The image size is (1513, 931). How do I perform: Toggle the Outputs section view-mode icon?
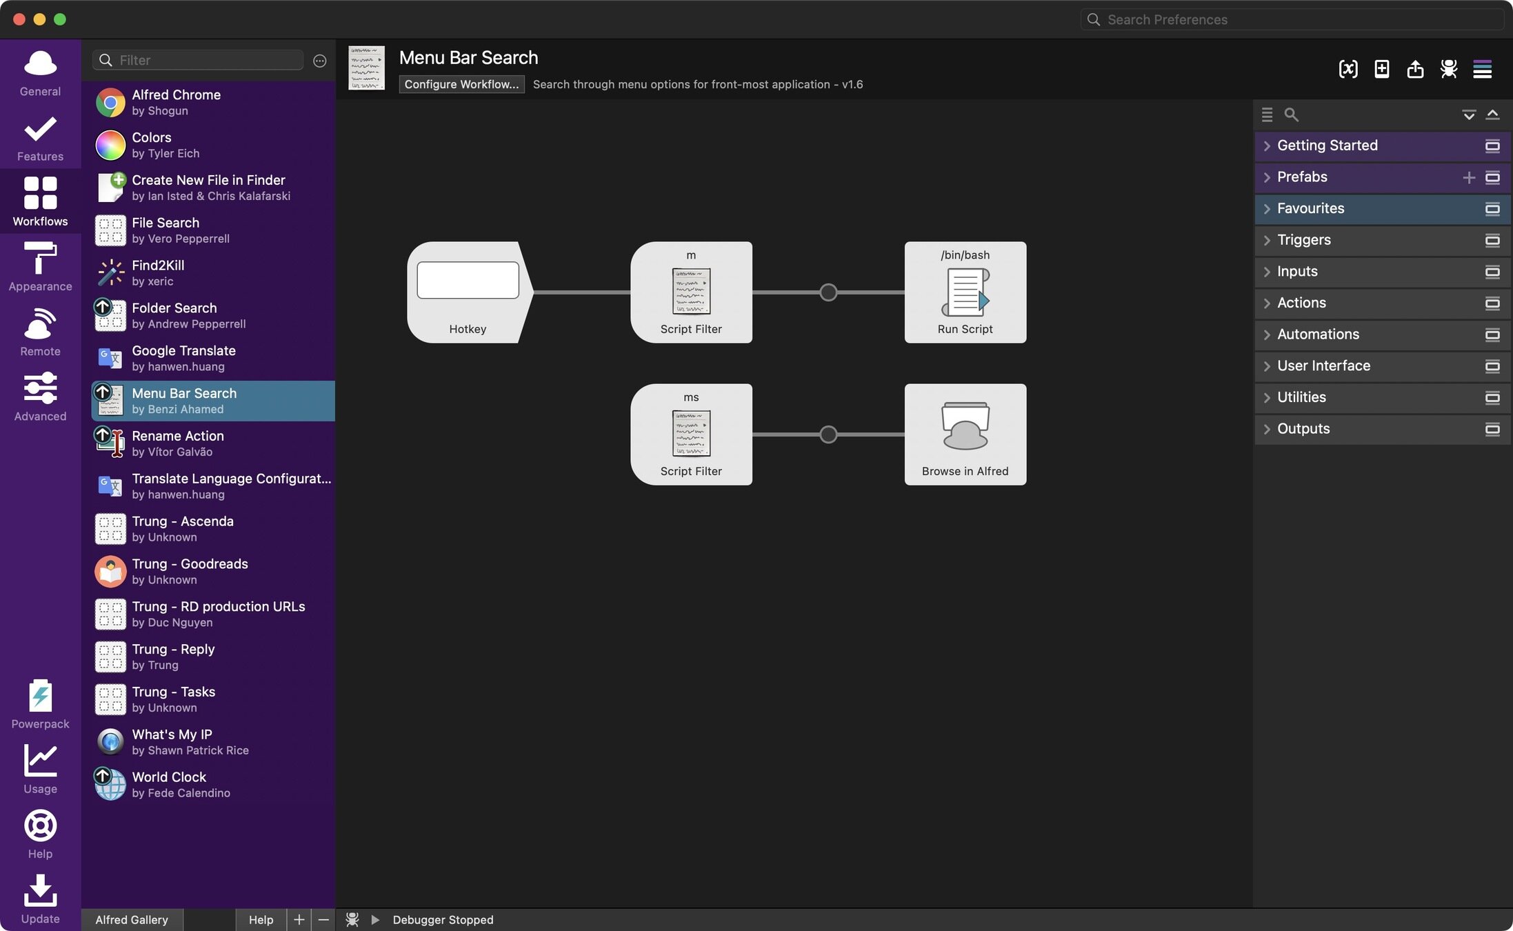(1492, 429)
